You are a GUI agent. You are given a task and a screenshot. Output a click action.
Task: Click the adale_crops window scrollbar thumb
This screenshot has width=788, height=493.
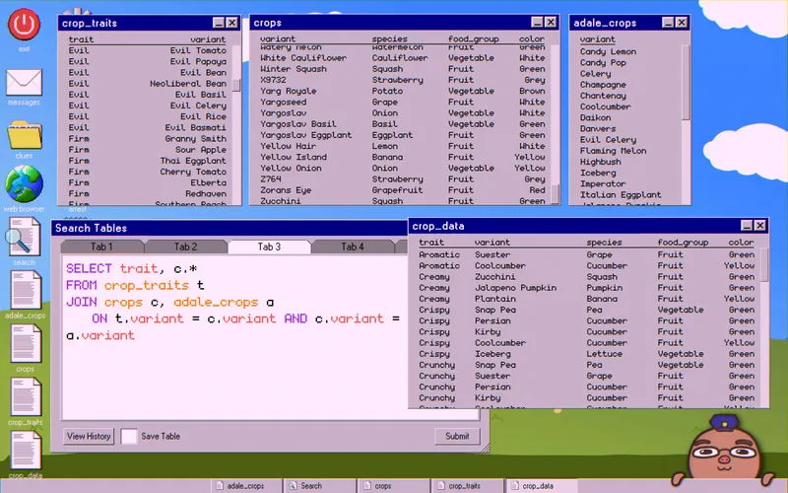pos(686,83)
